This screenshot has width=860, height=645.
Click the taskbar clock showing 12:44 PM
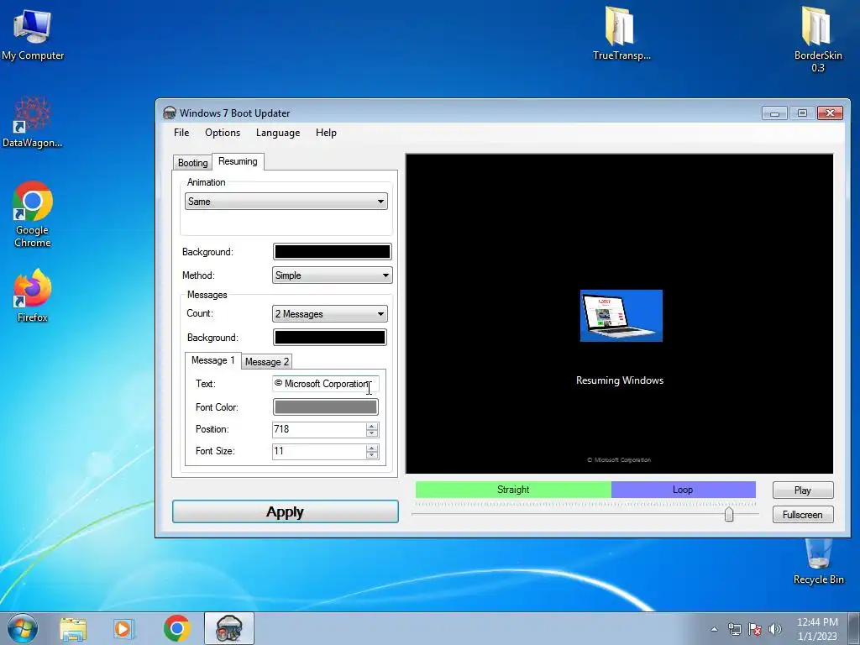point(817,629)
